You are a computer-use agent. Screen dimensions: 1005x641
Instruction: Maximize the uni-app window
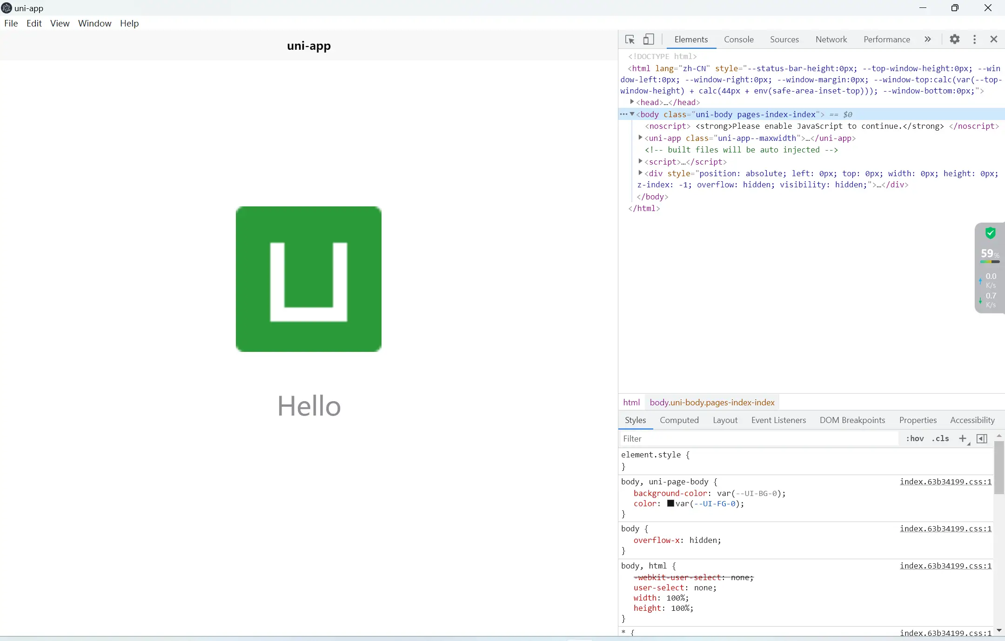(x=955, y=8)
